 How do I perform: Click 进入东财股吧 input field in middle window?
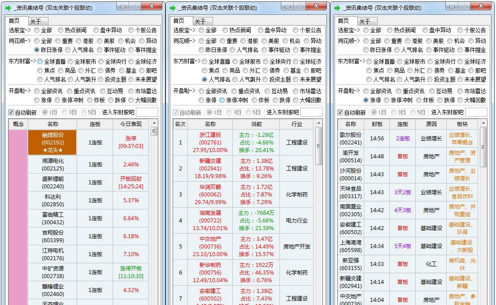point(312,112)
